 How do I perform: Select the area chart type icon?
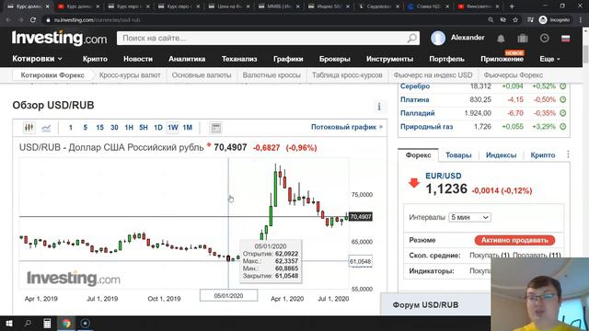[46, 128]
